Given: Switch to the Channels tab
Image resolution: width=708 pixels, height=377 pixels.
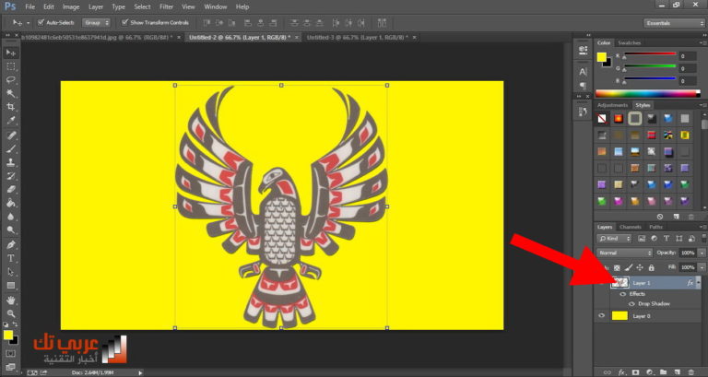Looking at the screenshot, I should pyautogui.click(x=631, y=227).
